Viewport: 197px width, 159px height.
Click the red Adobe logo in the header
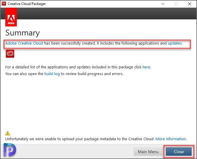pyautogui.click(x=11, y=17)
